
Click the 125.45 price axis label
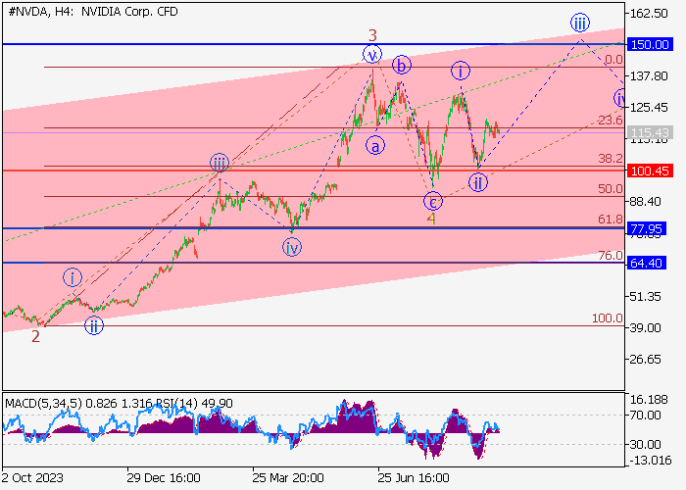click(649, 108)
